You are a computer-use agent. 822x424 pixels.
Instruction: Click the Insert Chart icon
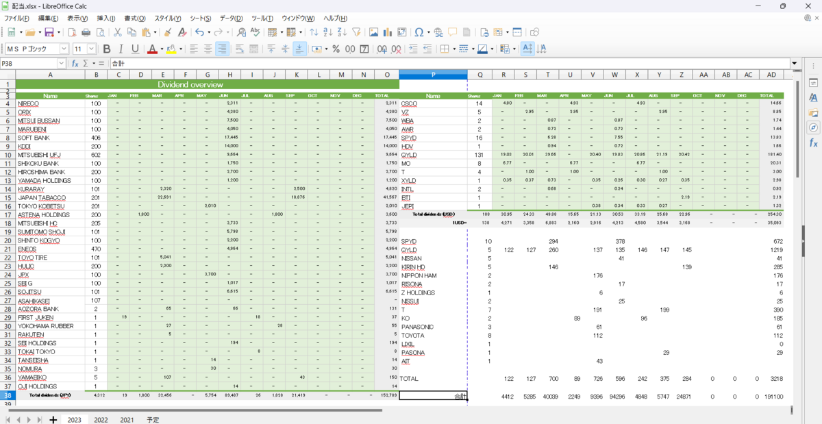(x=388, y=32)
